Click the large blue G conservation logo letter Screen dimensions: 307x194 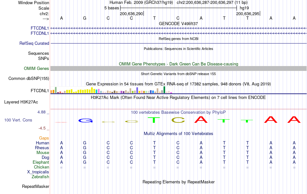[x=85, y=121]
